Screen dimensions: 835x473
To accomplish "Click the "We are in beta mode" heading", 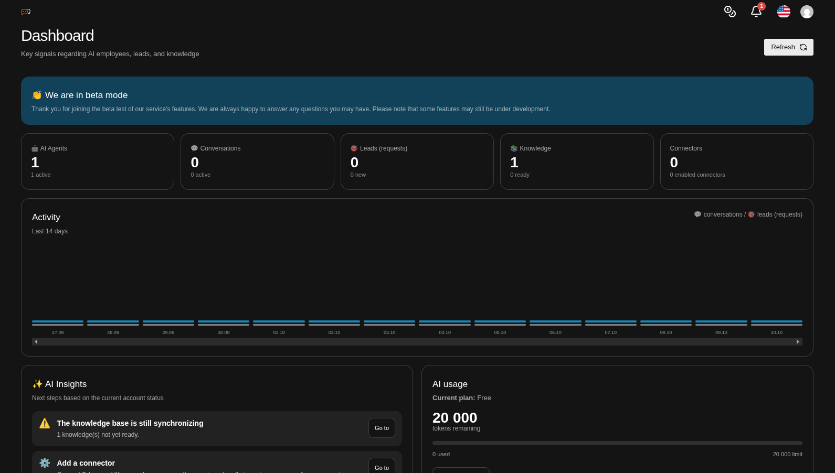I will pyautogui.click(x=87, y=95).
